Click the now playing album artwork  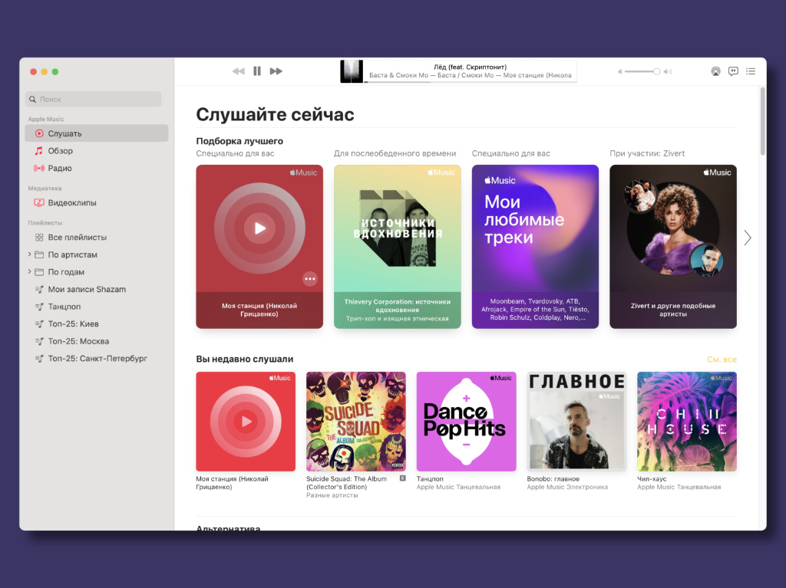[x=352, y=71]
